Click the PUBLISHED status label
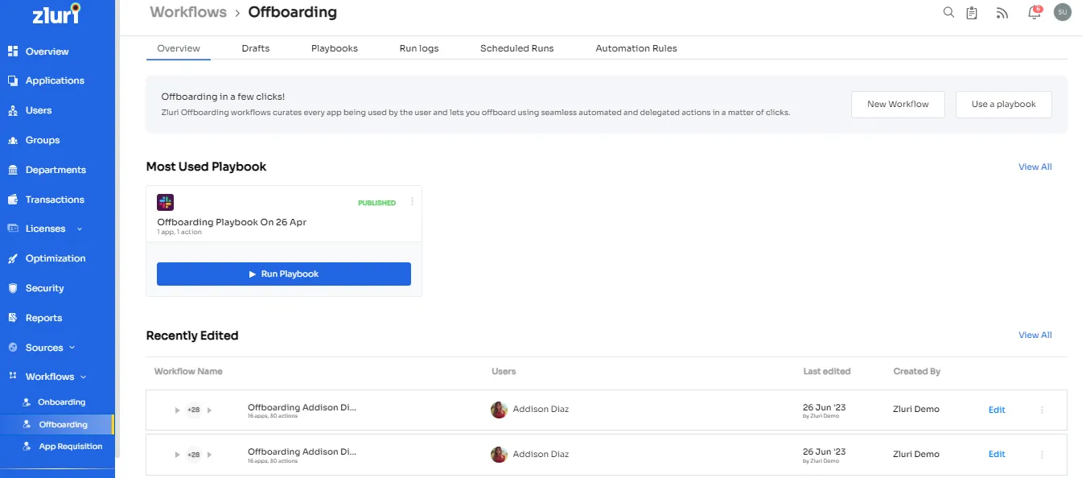The height and width of the screenshot is (478, 1082). [376, 203]
